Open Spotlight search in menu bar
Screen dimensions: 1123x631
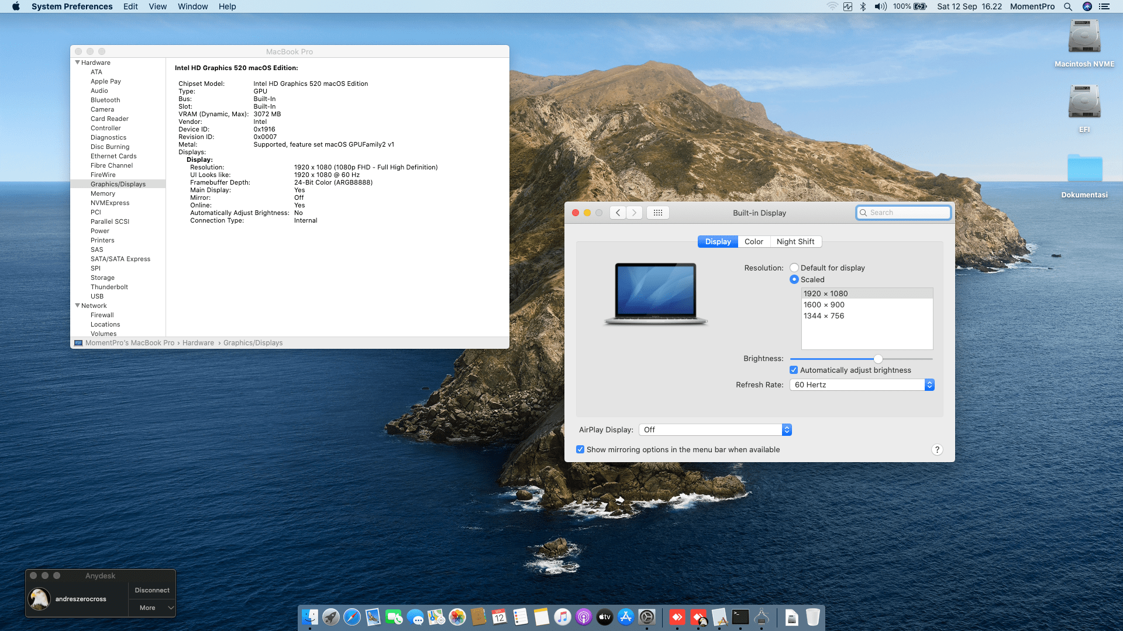1068,6
